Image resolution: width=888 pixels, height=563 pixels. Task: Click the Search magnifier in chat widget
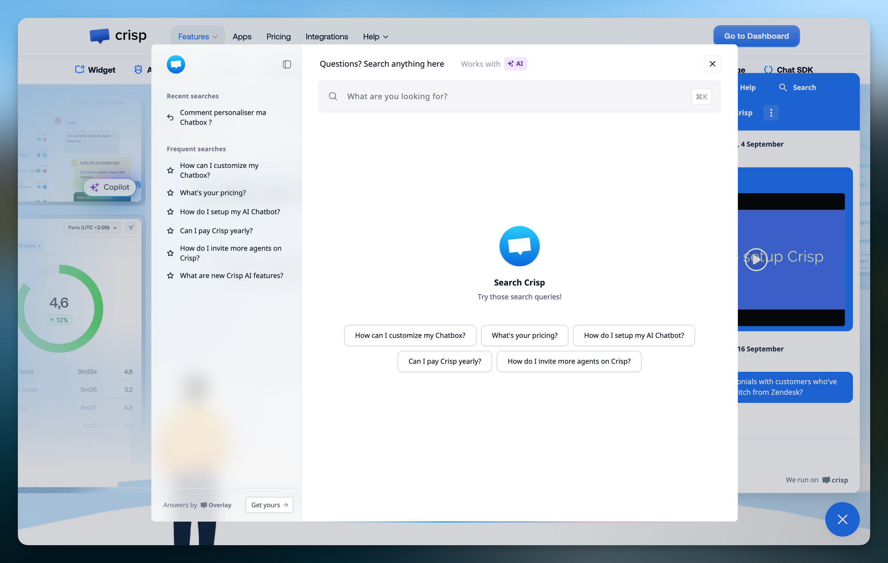point(783,87)
